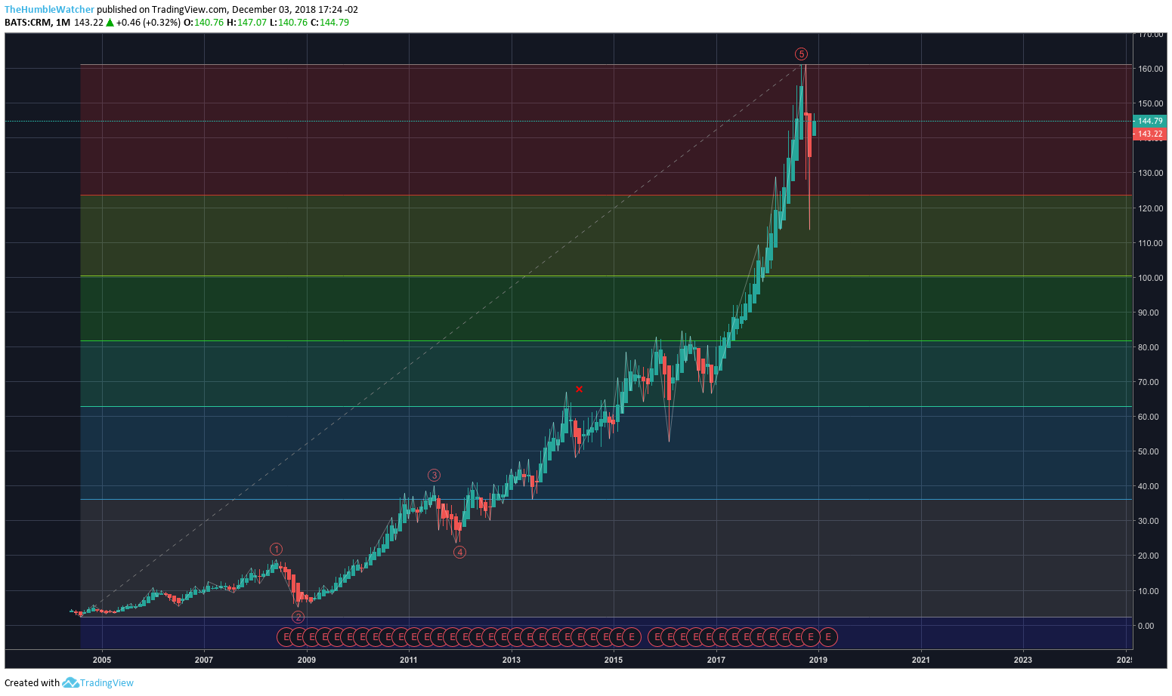Click the 100.00 price axis label
The height and width of the screenshot is (696, 1172).
pos(1151,278)
